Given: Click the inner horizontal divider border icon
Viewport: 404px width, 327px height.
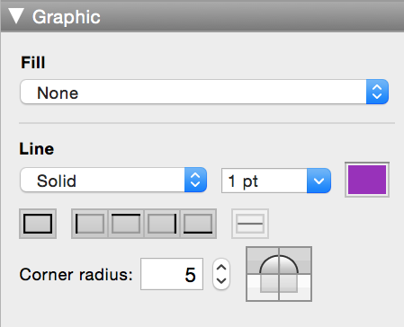Looking at the screenshot, I should coord(250,224).
